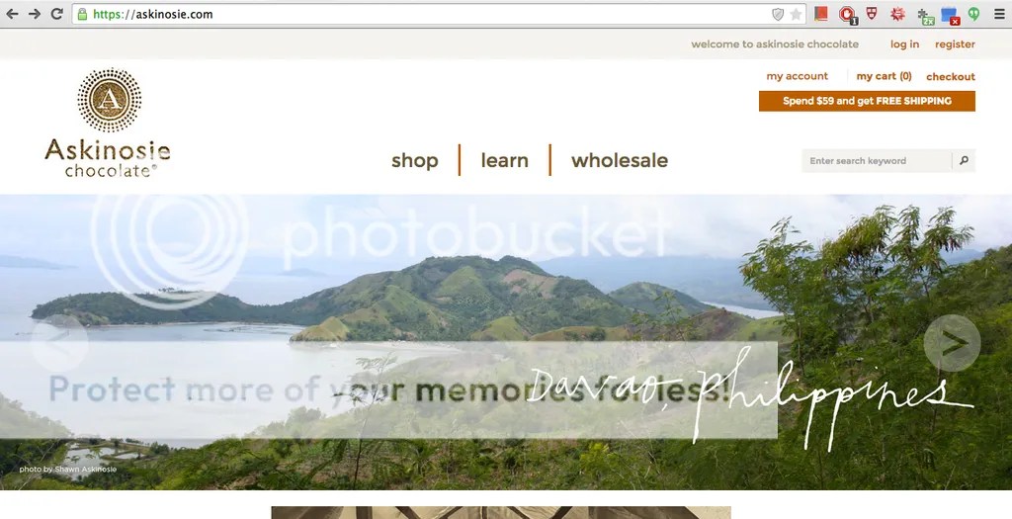Click the Spend $59 FREE SHIPPING banner
This screenshot has width=1012, height=519.
[867, 101]
